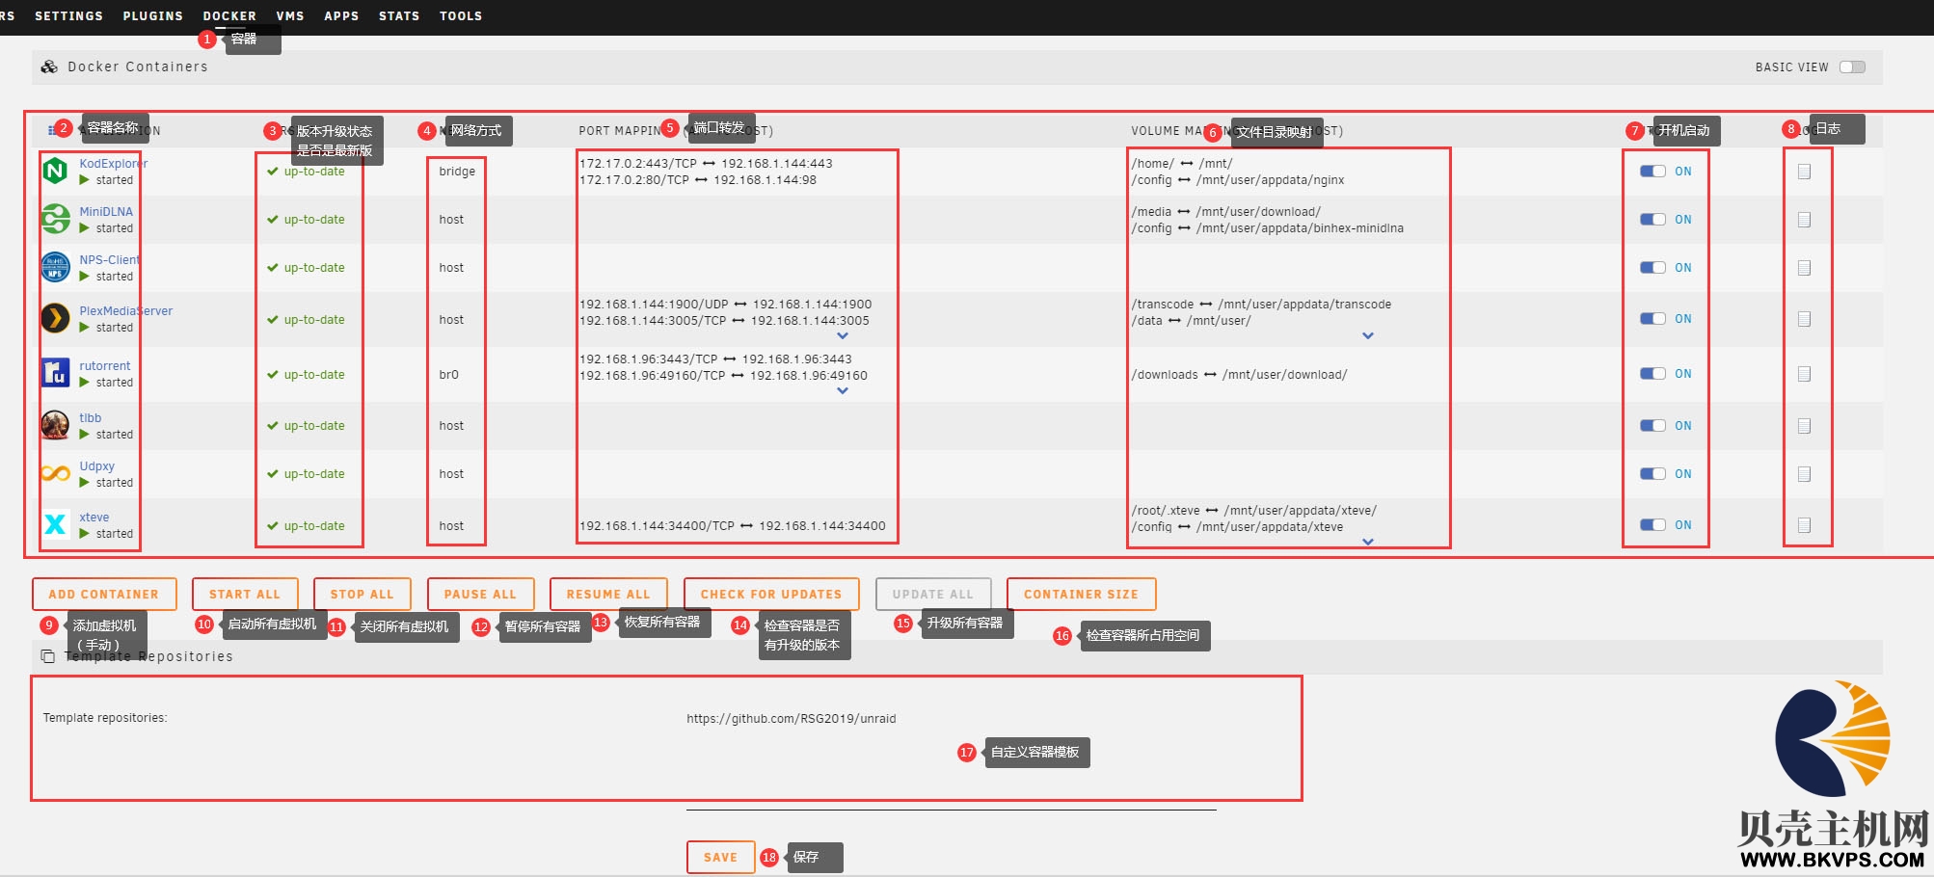The width and height of the screenshot is (1934, 877).
Task: Toggle autostart for MiniDLNA
Action: tap(1652, 220)
